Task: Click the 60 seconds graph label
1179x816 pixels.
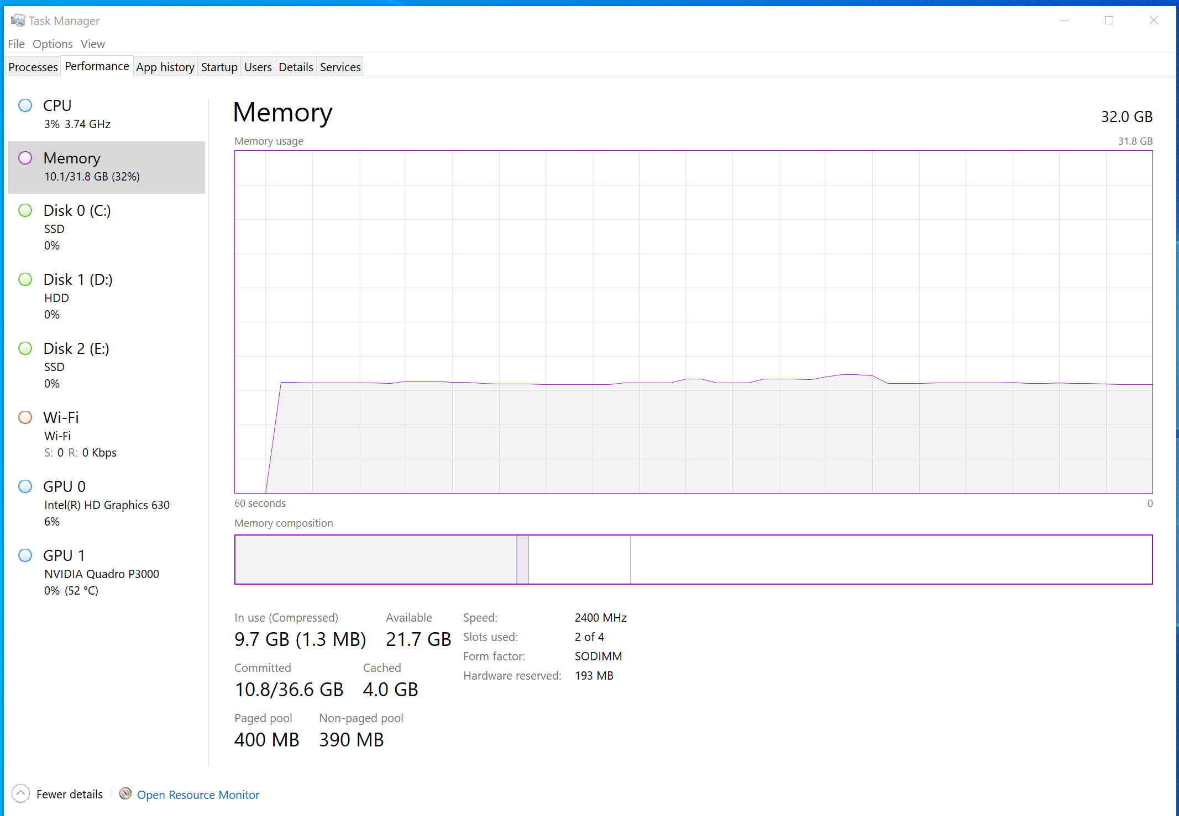Action: tap(260, 504)
